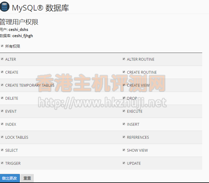Toggle the UPDATE privilege checkbox
Image resolution: width=209 pixels, height=183 pixels.
[x=124, y=163]
